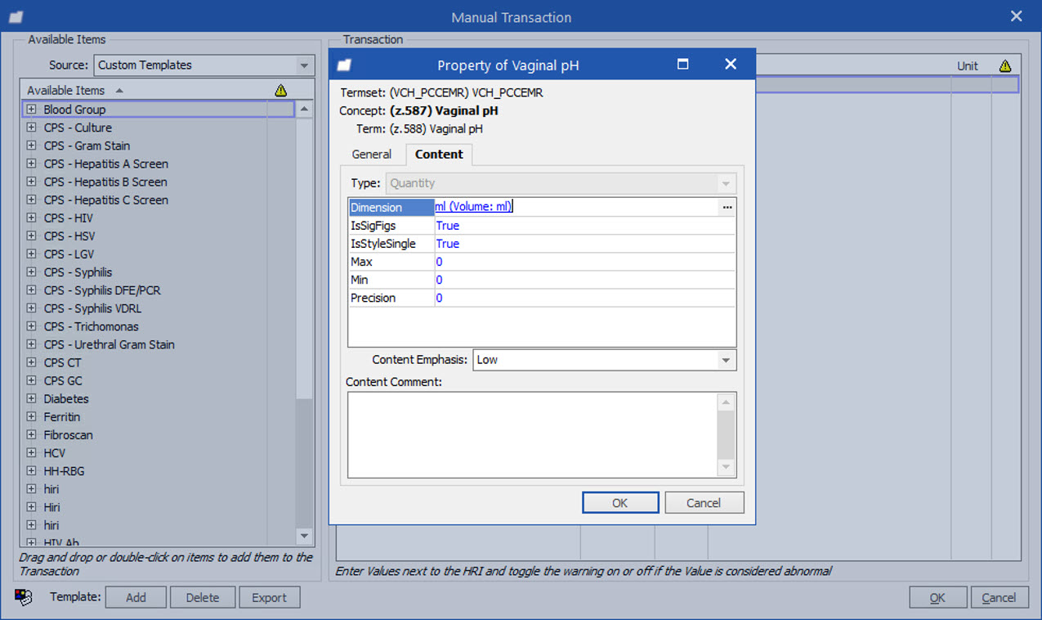Click the Export template button
1042x620 pixels.
point(270,597)
